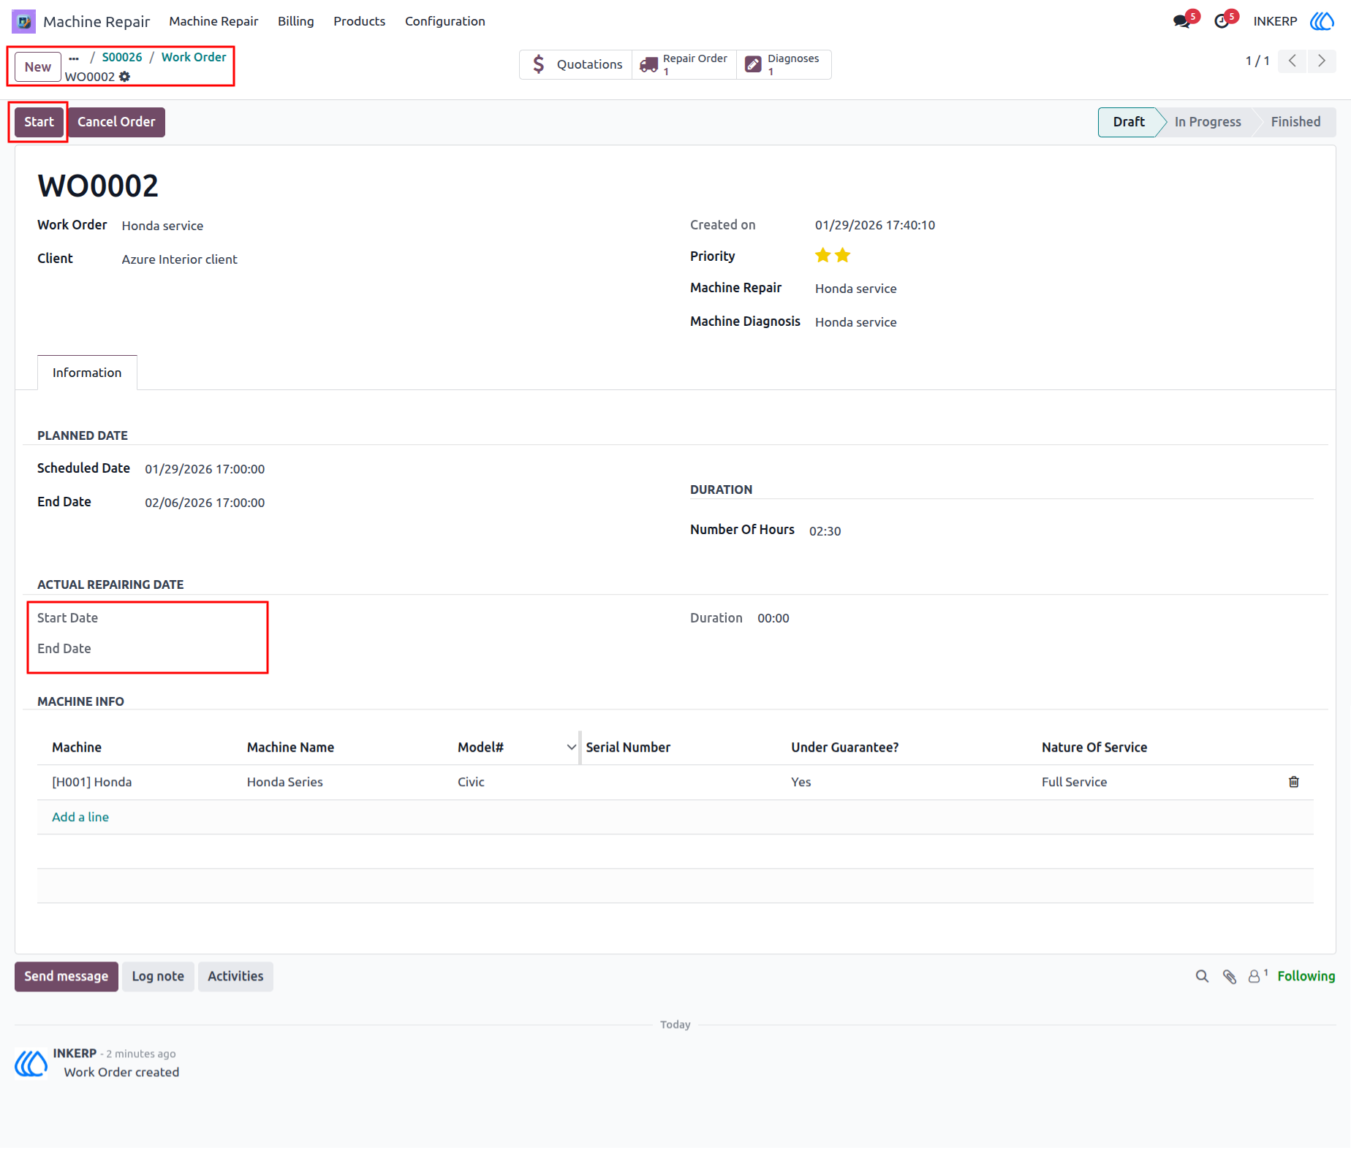The width and height of the screenshot is (1351, 1150).
Task: Open Products menu
Action: click(360, 21)
